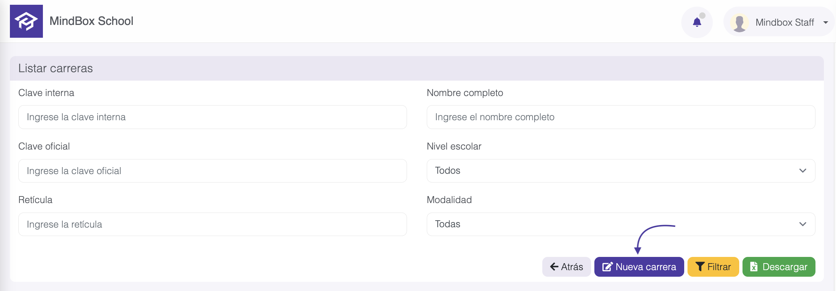Focus the Clave oficial input field
Screen dimensions: 836x291
click(212, 171)
